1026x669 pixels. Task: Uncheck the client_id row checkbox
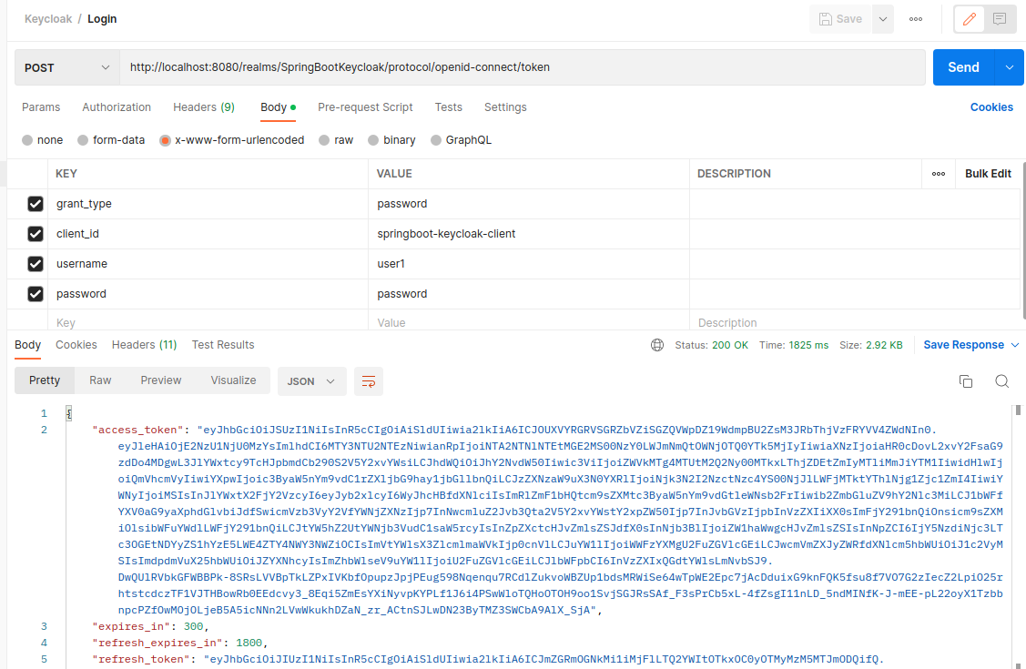36,234
